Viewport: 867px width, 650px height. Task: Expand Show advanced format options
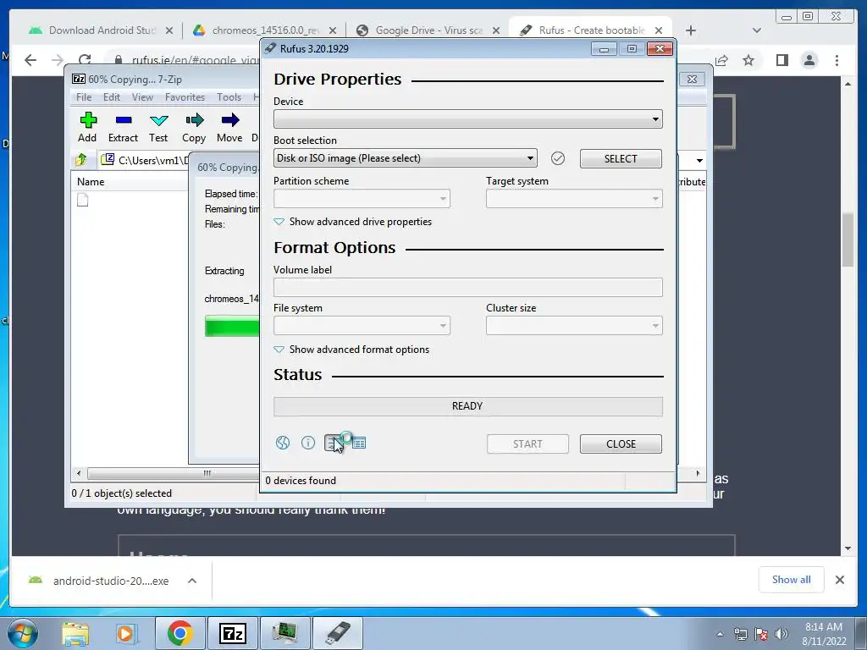[351, 350]
